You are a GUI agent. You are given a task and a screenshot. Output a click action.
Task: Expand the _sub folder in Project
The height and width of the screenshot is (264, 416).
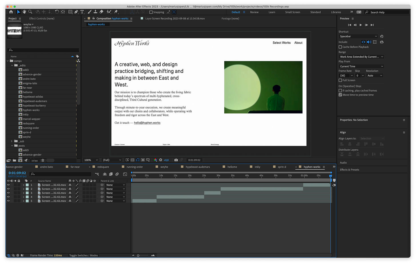coord(12,141)
